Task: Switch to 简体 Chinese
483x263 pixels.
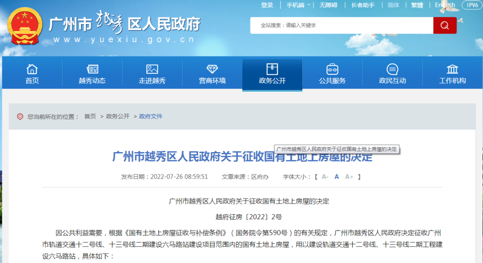Action: pos(394,5)
